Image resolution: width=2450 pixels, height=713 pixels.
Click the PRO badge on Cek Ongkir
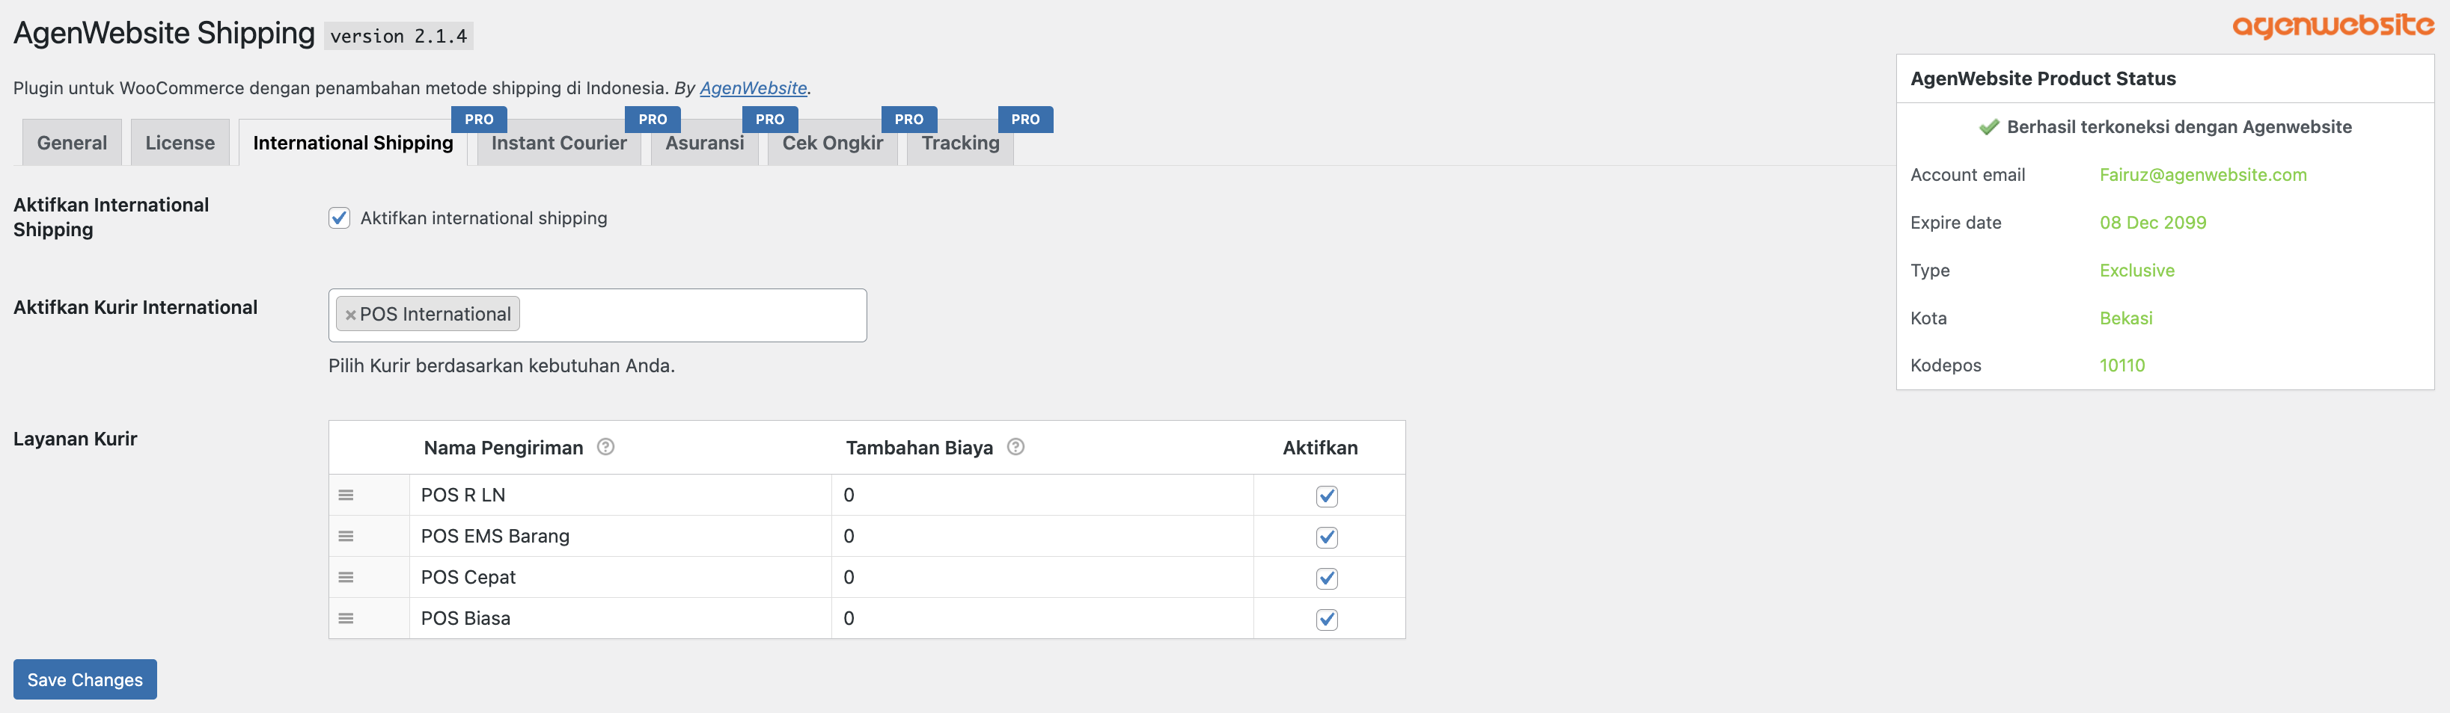pos(909,120)
